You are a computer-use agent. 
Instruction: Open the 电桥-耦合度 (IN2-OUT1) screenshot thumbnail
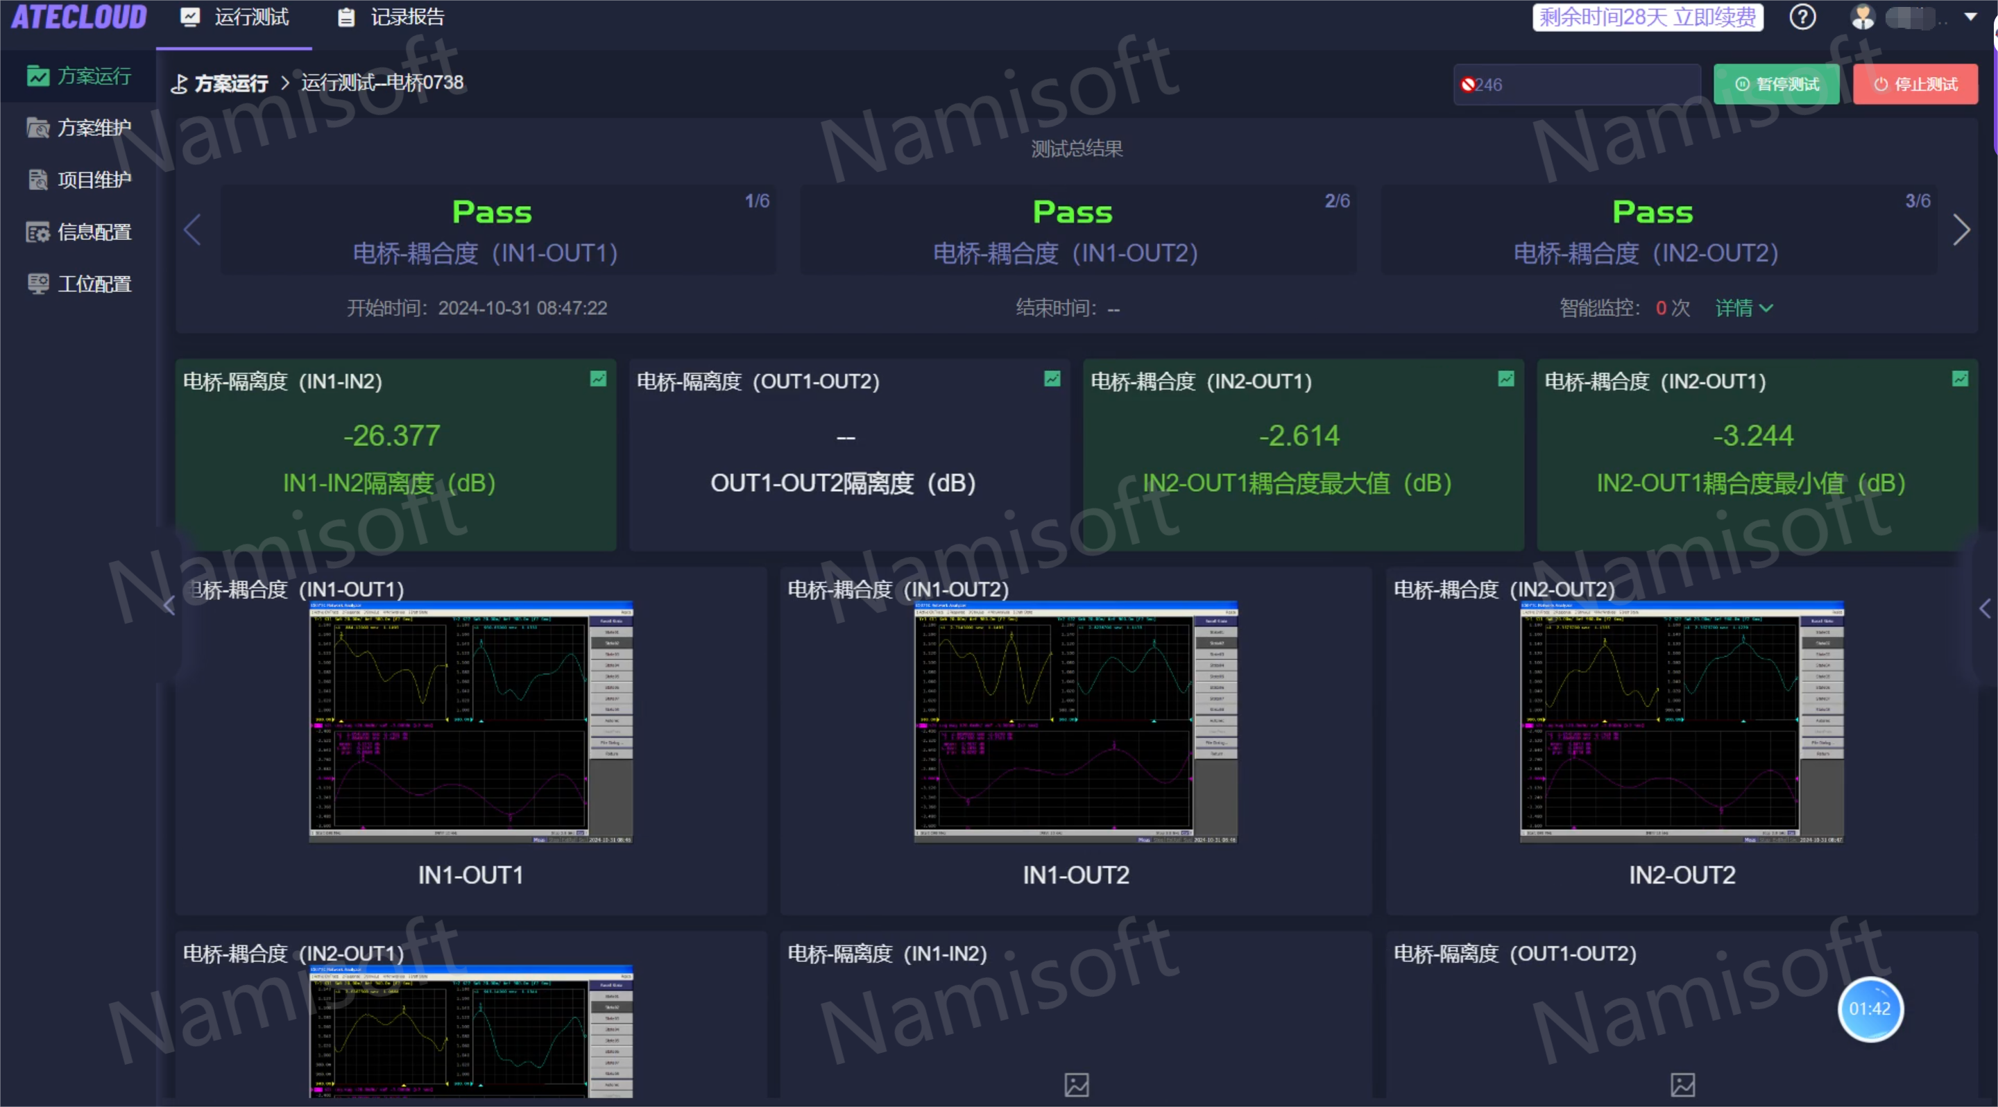click(x=471, y=1031)
